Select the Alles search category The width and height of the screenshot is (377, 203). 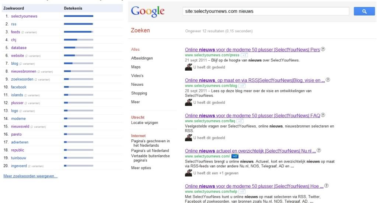pyautogui.click(x=135, y=49)
